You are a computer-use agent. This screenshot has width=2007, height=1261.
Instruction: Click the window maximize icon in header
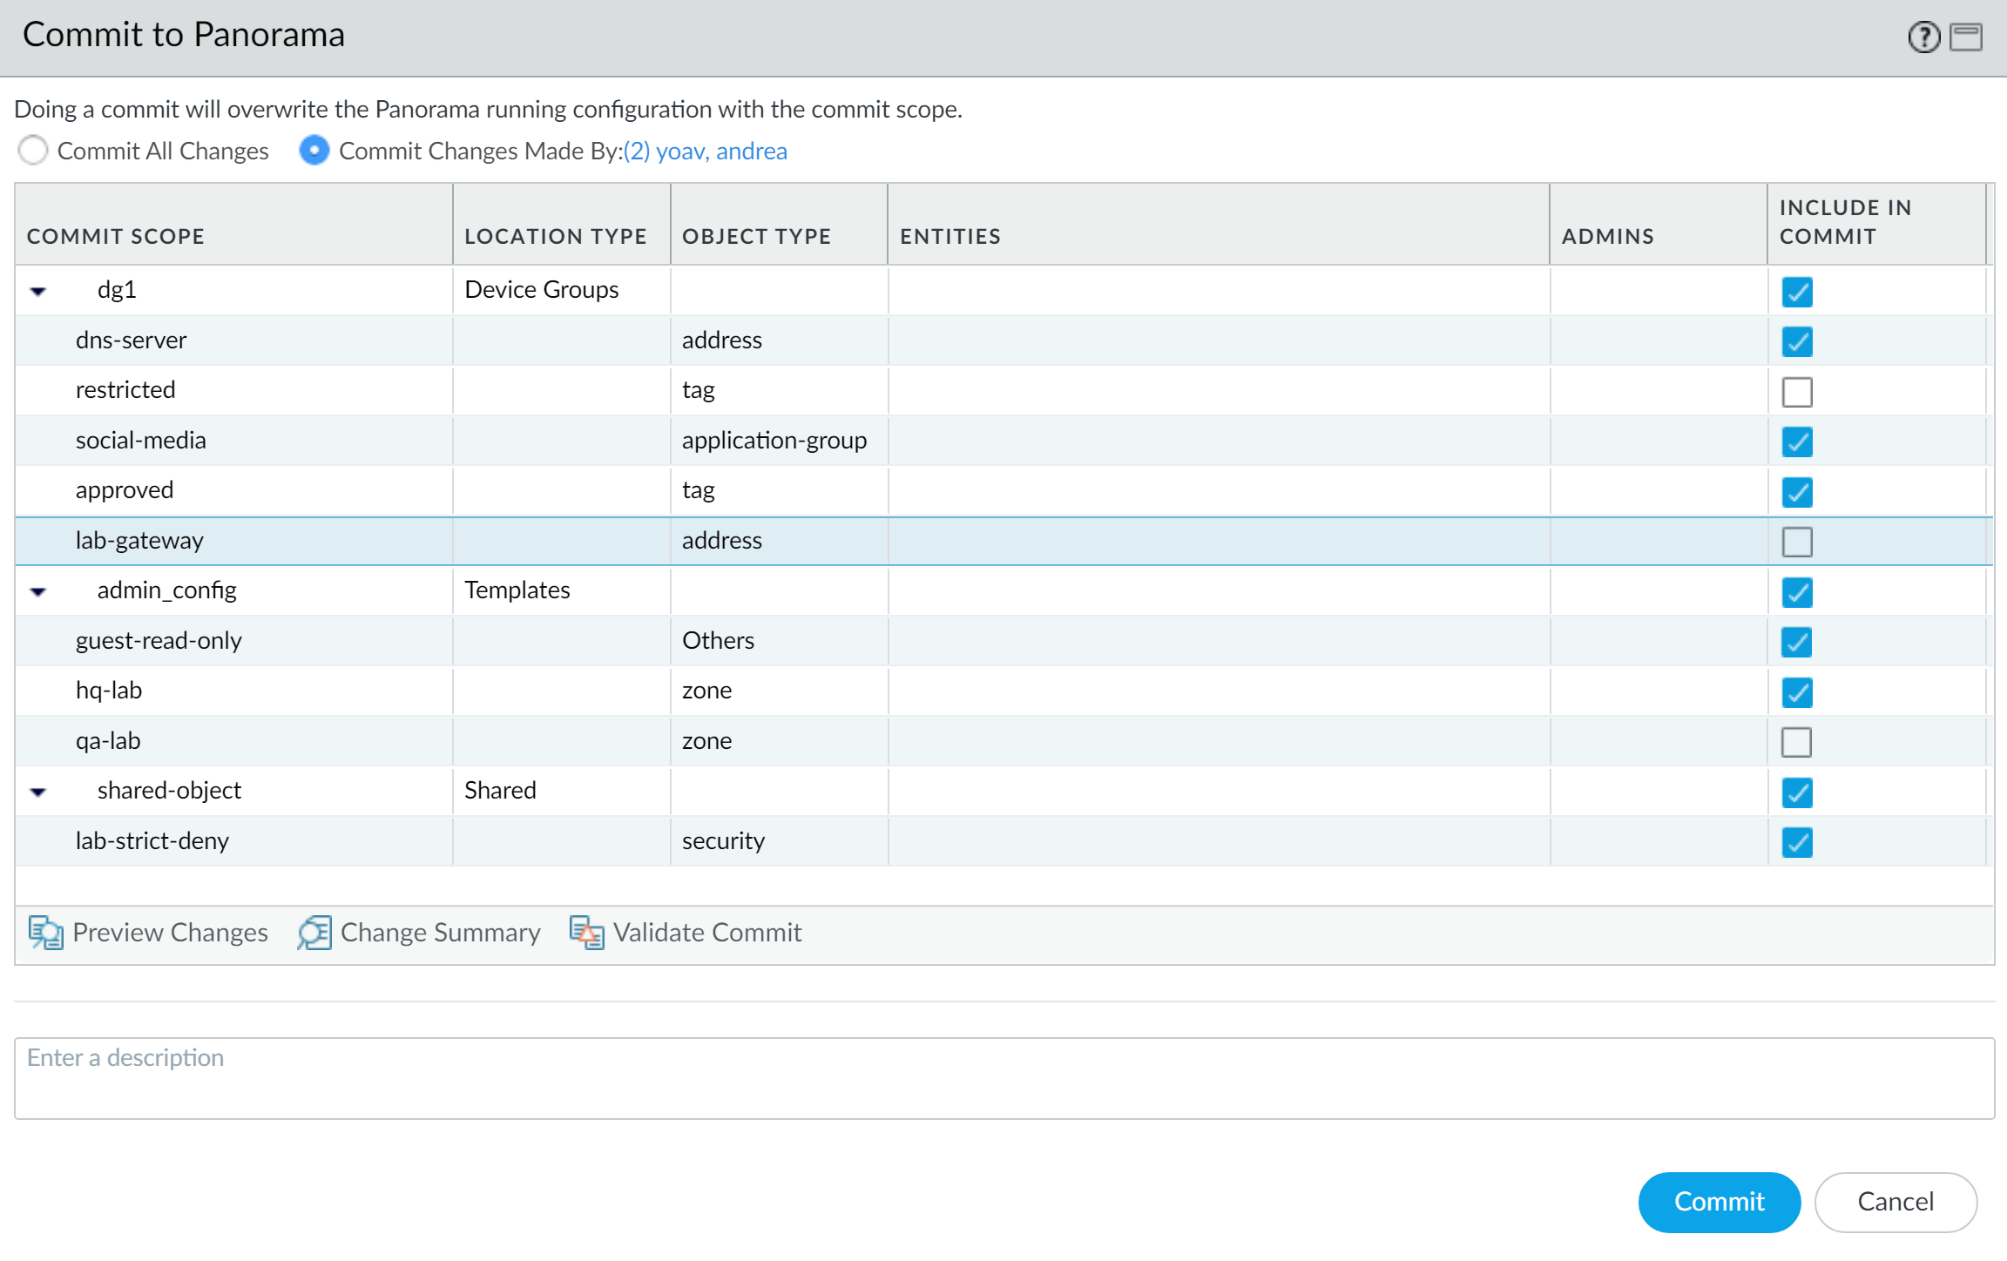coord(1966,37)
